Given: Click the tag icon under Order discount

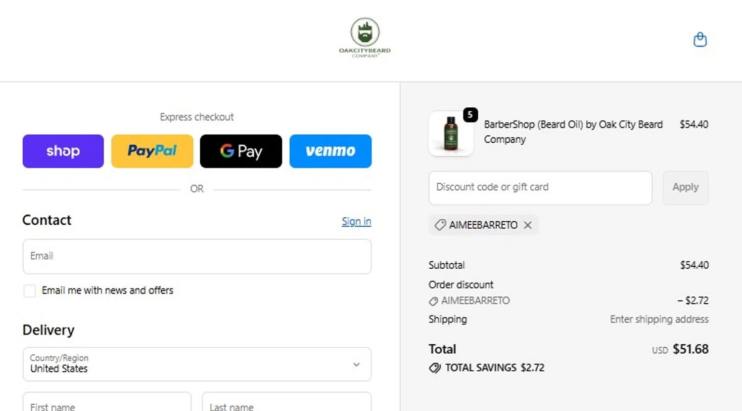Looking at the screenshot, I should (433, 301).
